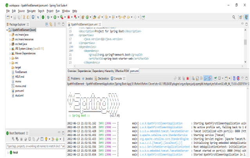Click the Boot Dashboard green toolbar icon

pos(43,17)
